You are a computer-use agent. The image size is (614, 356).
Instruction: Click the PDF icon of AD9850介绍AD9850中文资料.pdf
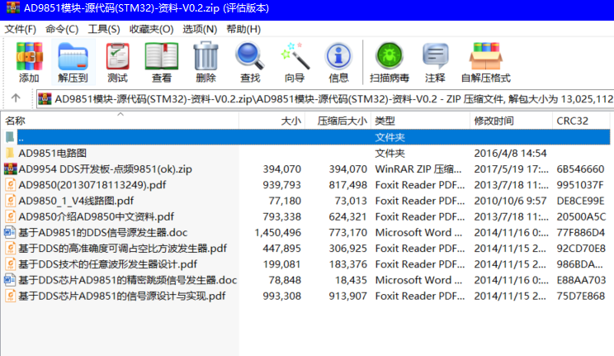pos(10,216)
